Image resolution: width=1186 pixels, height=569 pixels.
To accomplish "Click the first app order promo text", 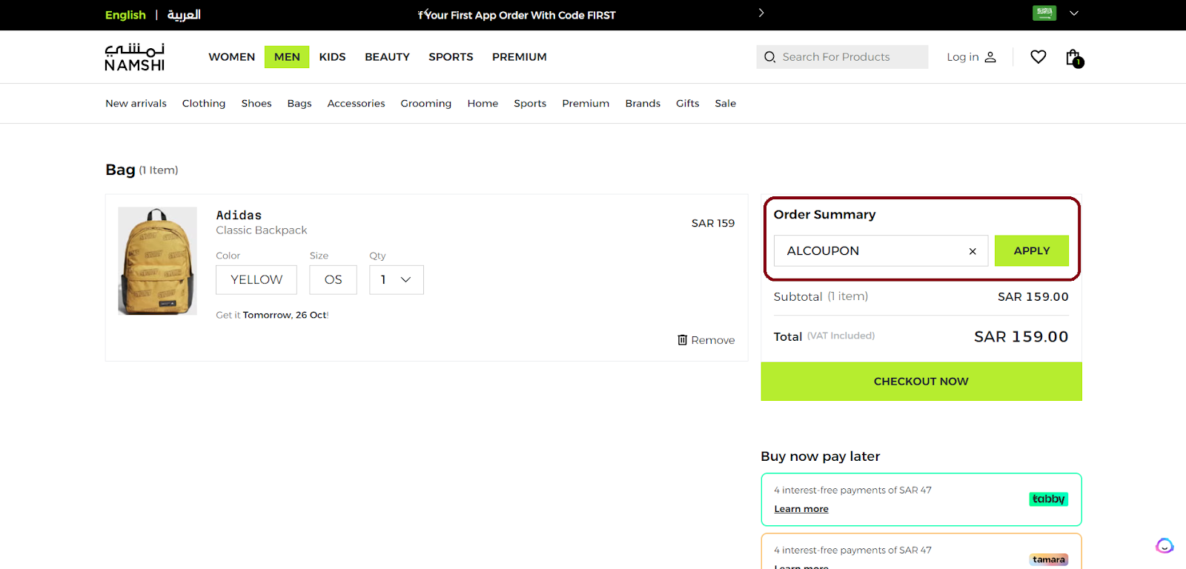I will point(517,15).
